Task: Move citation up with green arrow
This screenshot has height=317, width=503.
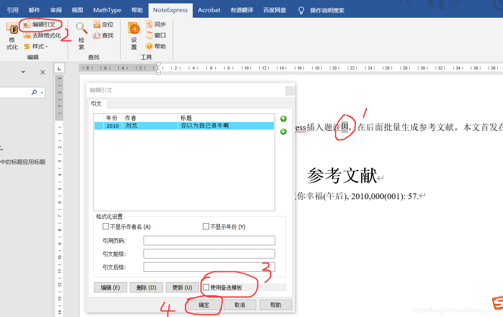Action: [x=283, y=119]
